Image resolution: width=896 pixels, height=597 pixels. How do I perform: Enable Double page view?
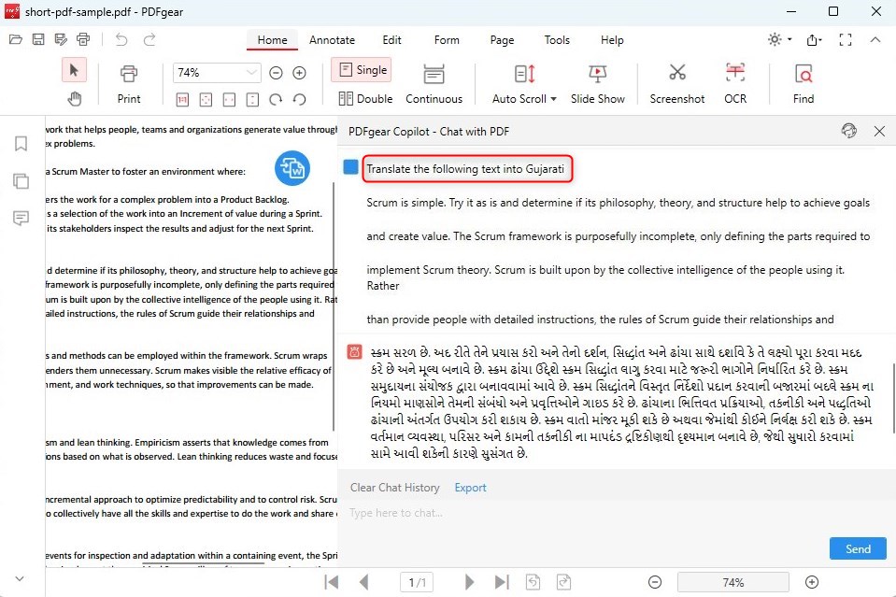coord(365,99)
